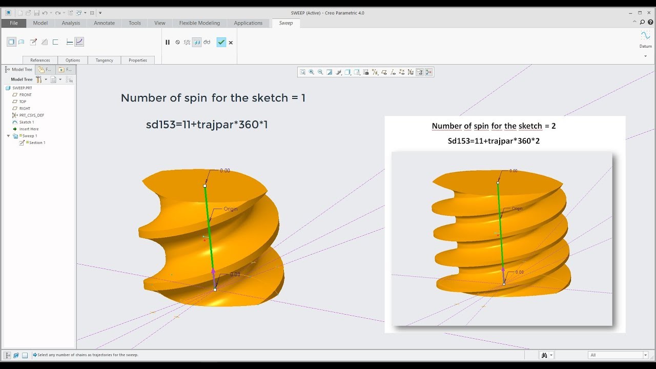The height and width of the screenshot is (369, 656).
Task: Open the Properties slide-down panel
Action: click(x=138, y=60)
